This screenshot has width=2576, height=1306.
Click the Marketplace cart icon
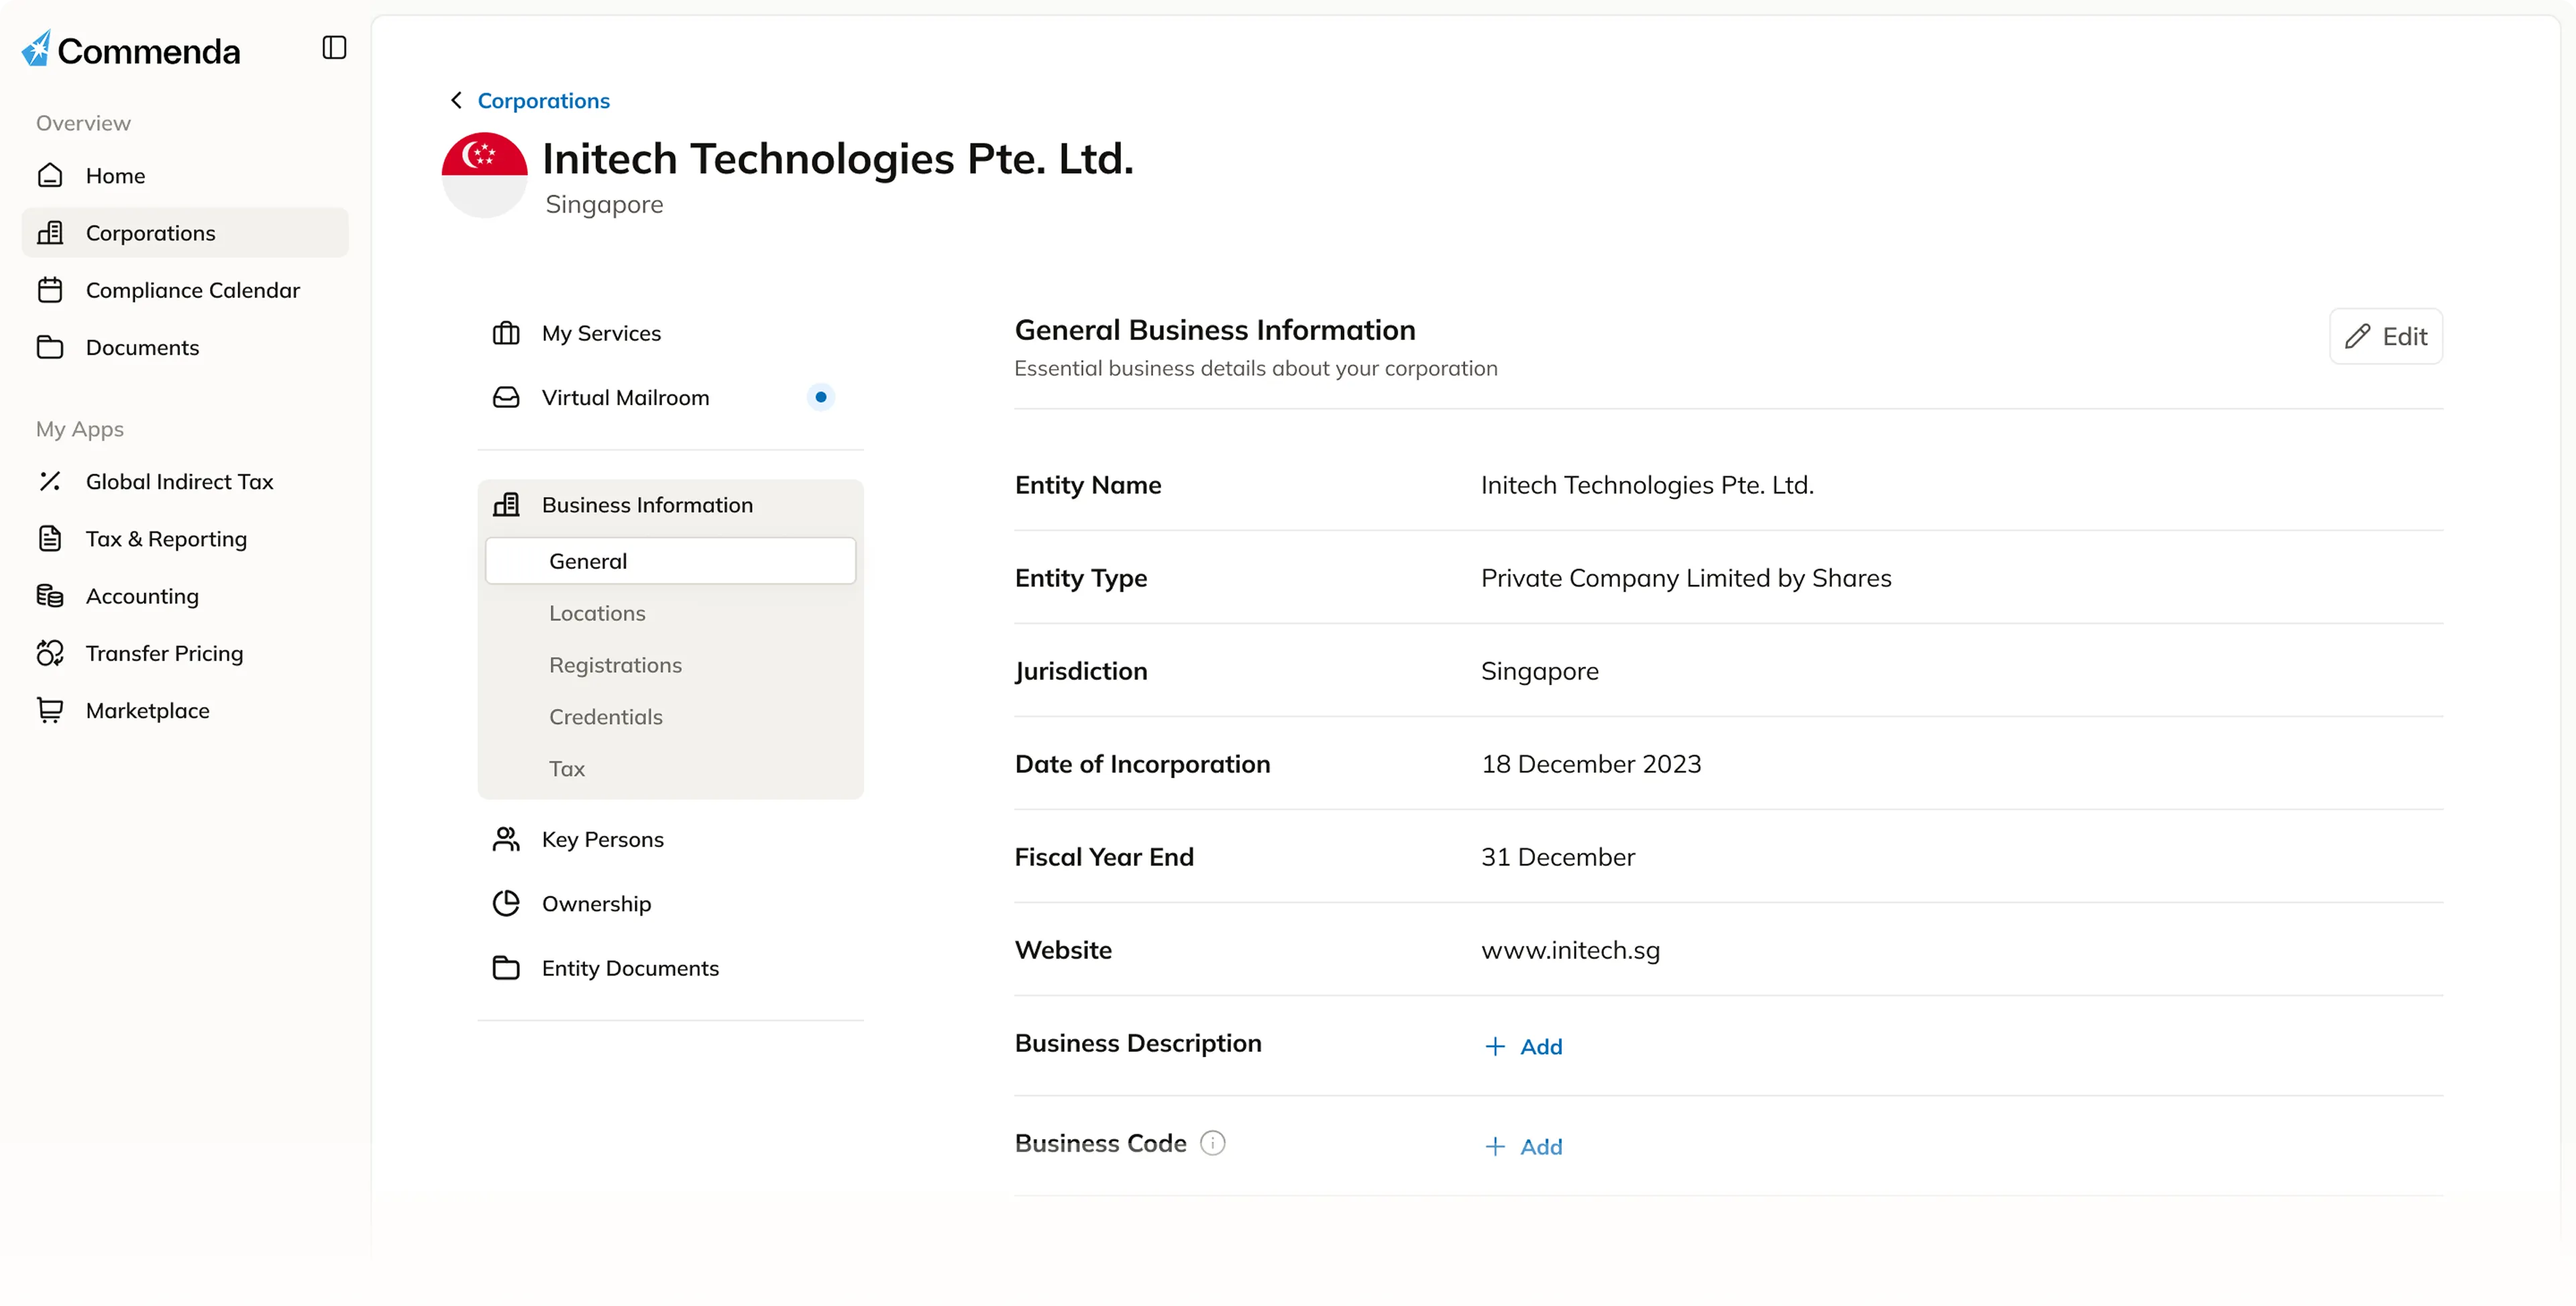[x=50, y=710]
